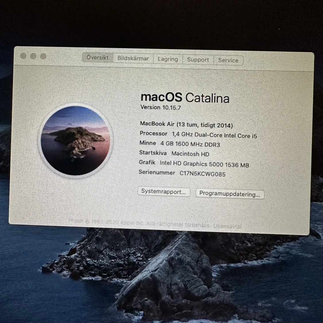
Task: Open the Lagring tab
Action: click(168, 59)
